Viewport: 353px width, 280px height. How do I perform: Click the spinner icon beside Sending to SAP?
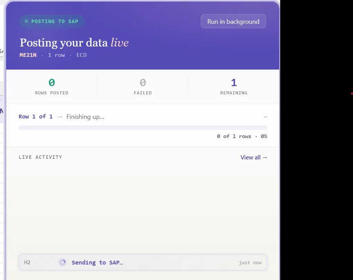click(62, 262)
